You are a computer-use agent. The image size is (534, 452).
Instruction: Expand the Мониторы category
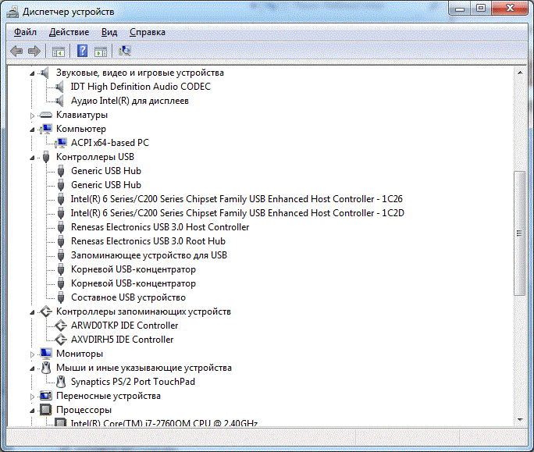(x=33, y=354)
